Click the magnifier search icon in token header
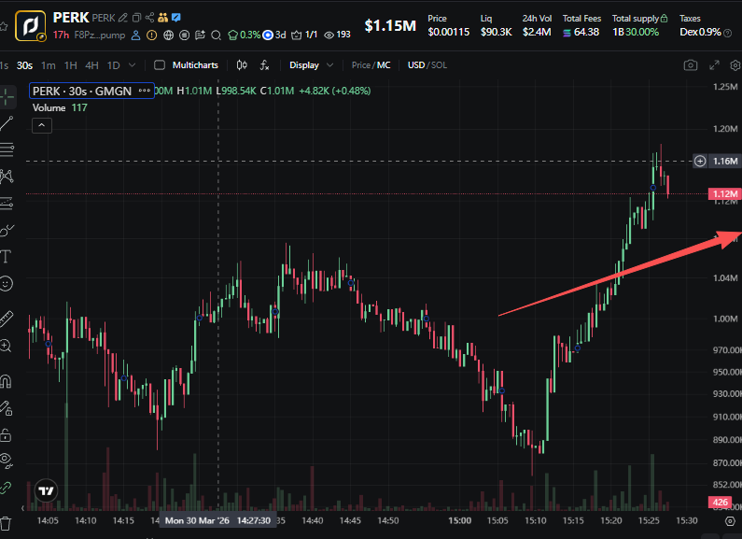The image size is (742, 539). (217, 35)
